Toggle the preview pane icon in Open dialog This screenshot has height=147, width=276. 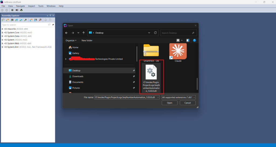tap(188, 40)
